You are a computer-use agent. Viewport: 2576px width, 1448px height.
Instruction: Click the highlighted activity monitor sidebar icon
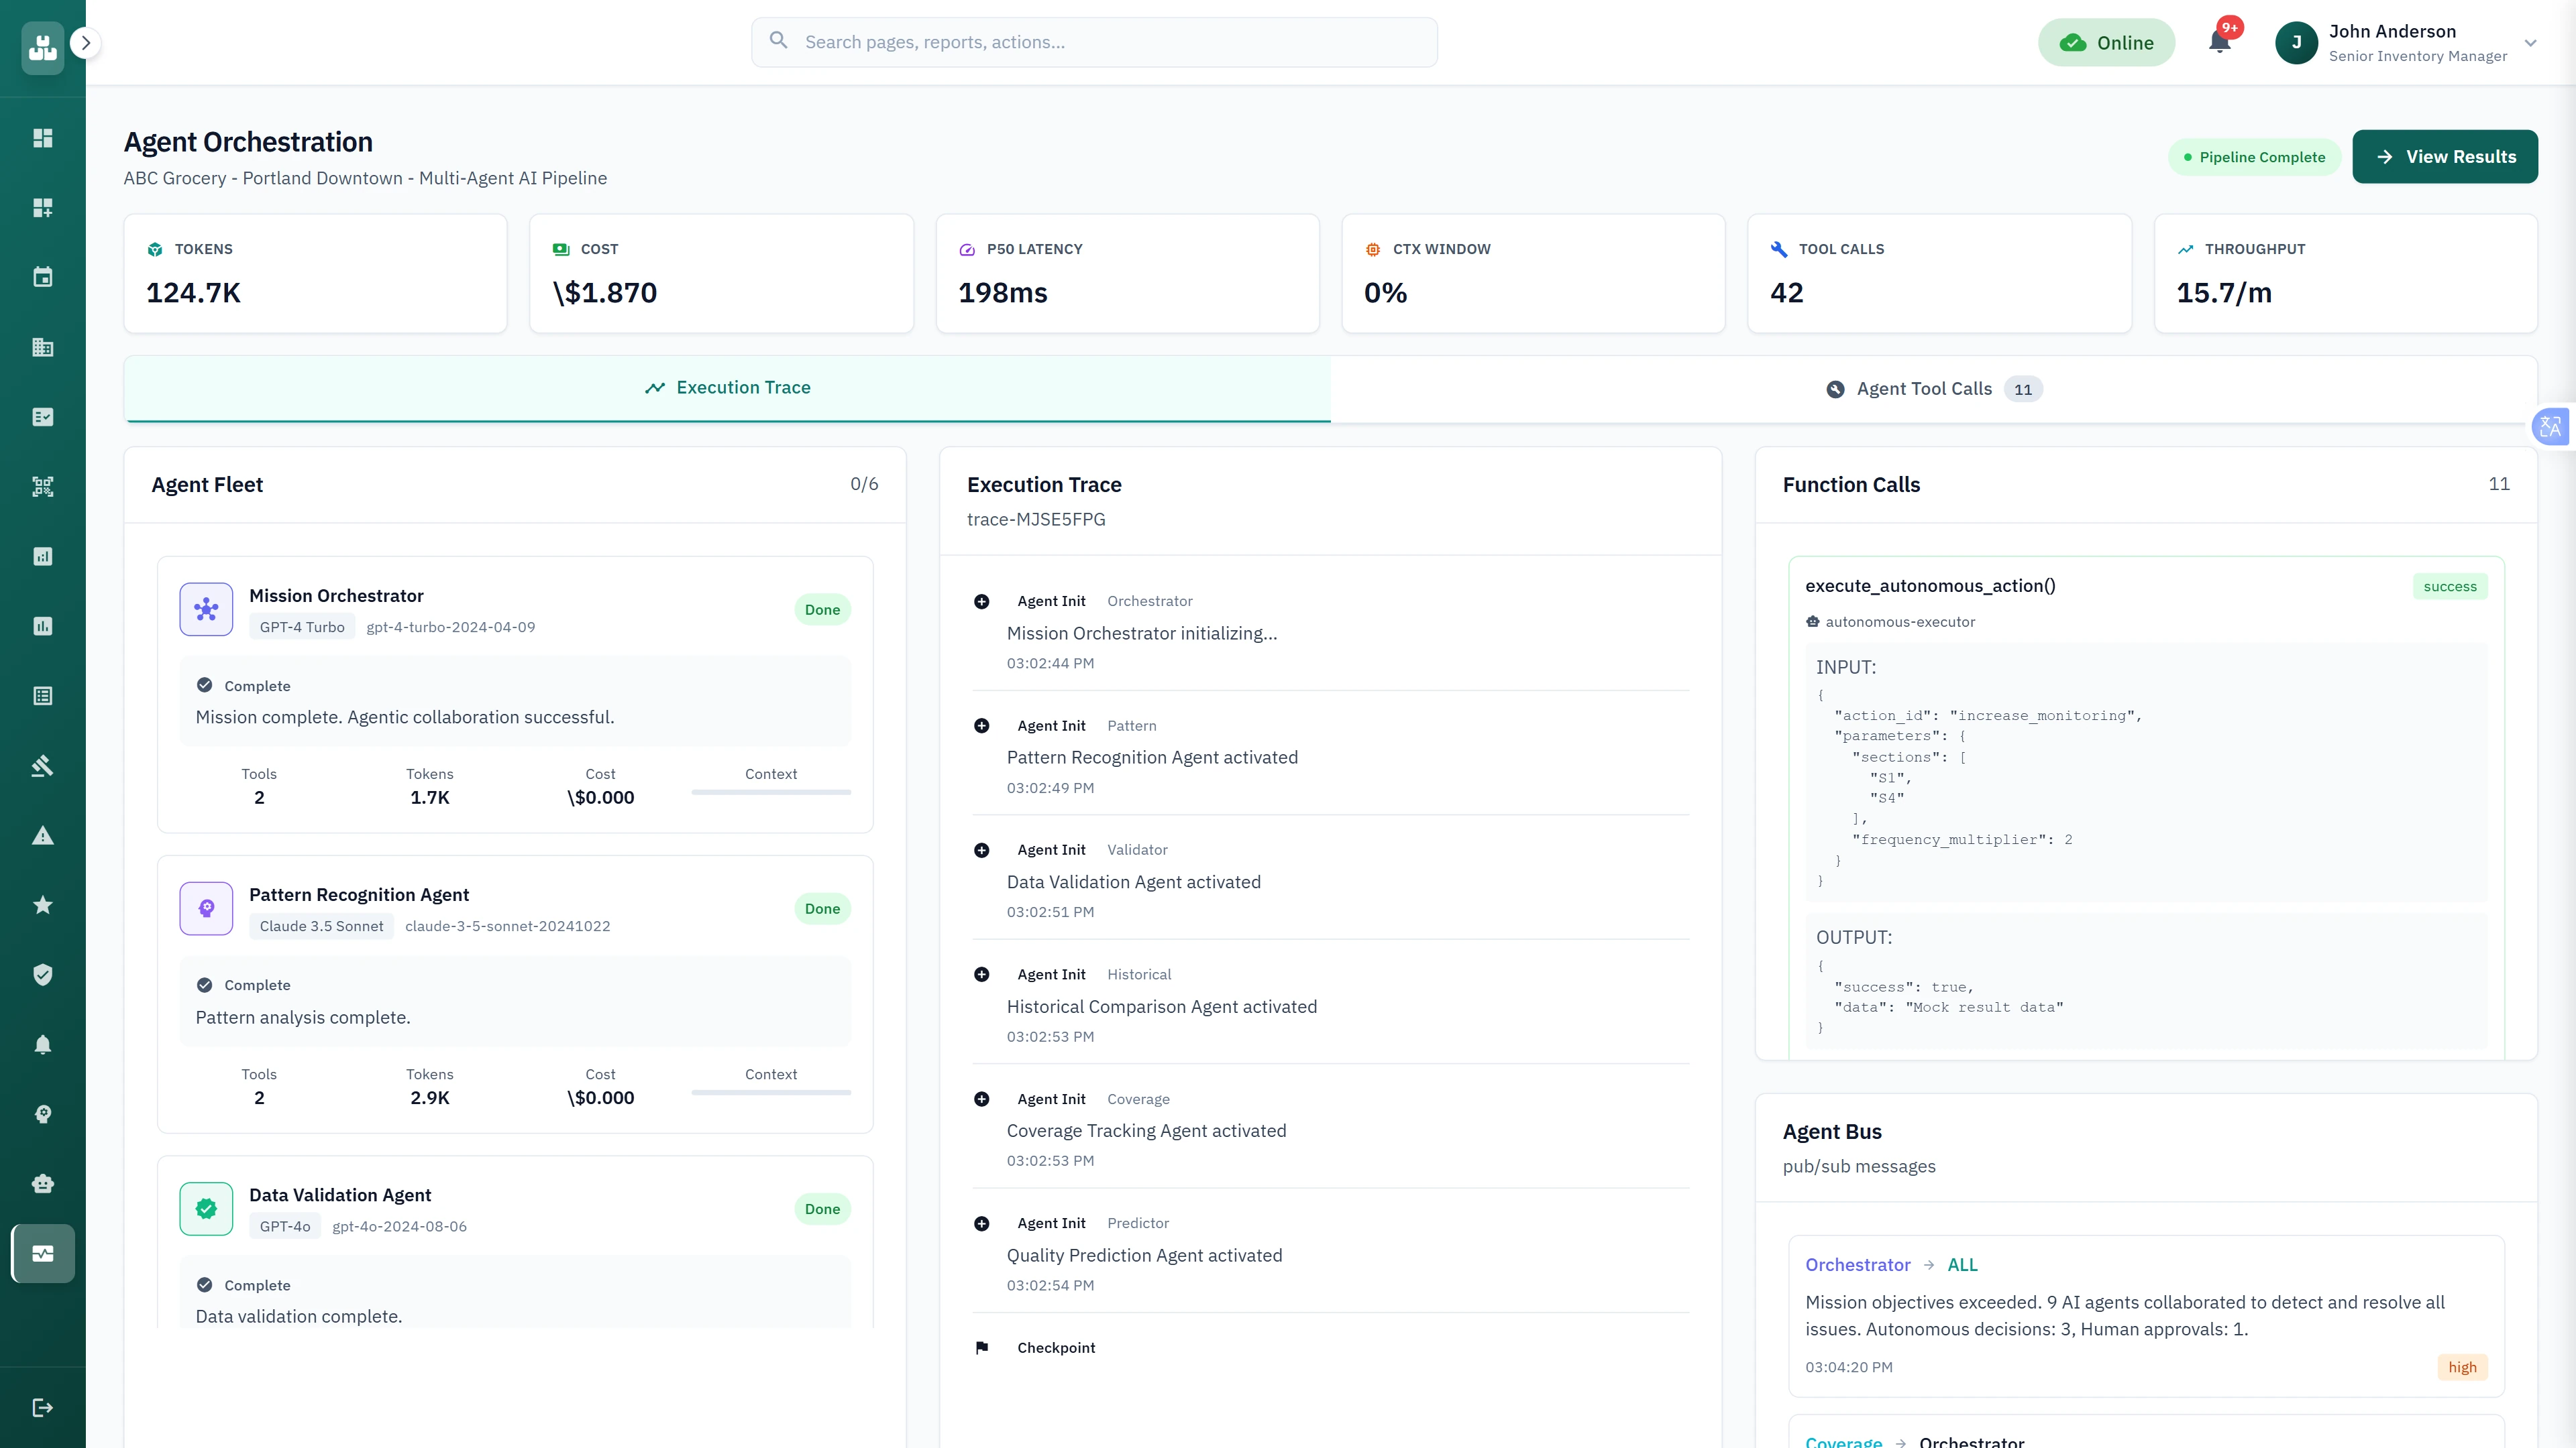pos(42,1253)
